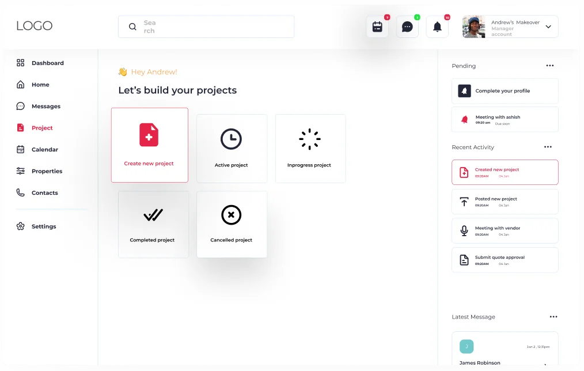
Task: Click the notification bell in header
Action: coord(437,27)
